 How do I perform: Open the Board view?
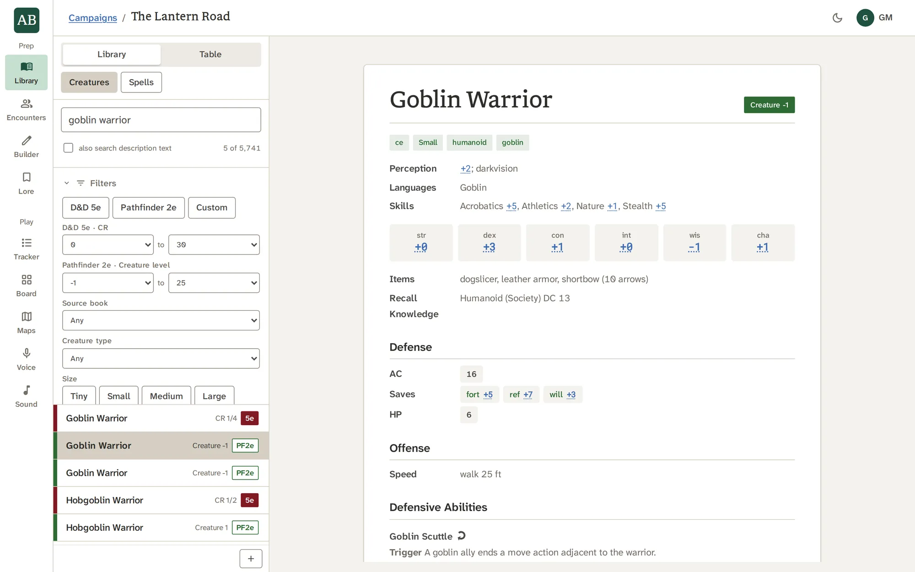click(x=26, y=286)
